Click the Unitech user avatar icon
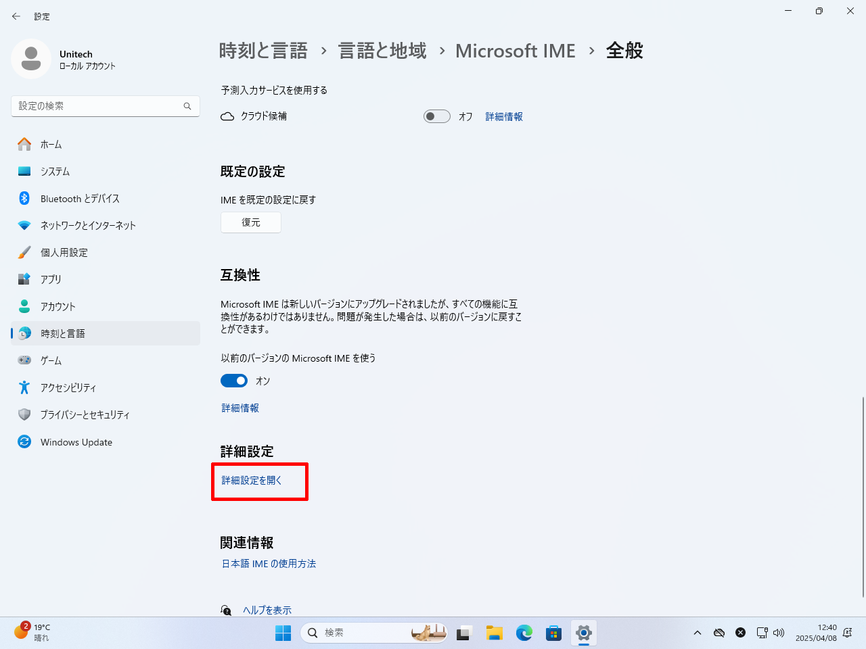The height and width of the screenshot is (649, 866). tap(31, 59)
